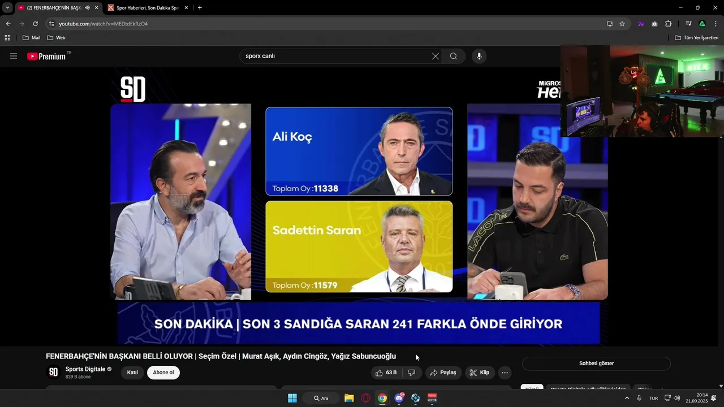The width and height of the screenshot is (724, 407).
Task: Open the purple 7TV extension icon
Action: pyautogui.click(x=641, y=24)
